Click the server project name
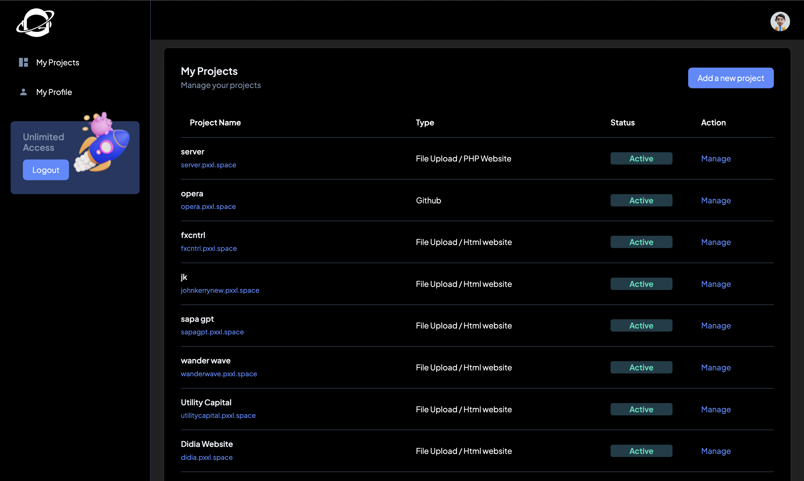 pyautogui.click(x=192, y=151)
